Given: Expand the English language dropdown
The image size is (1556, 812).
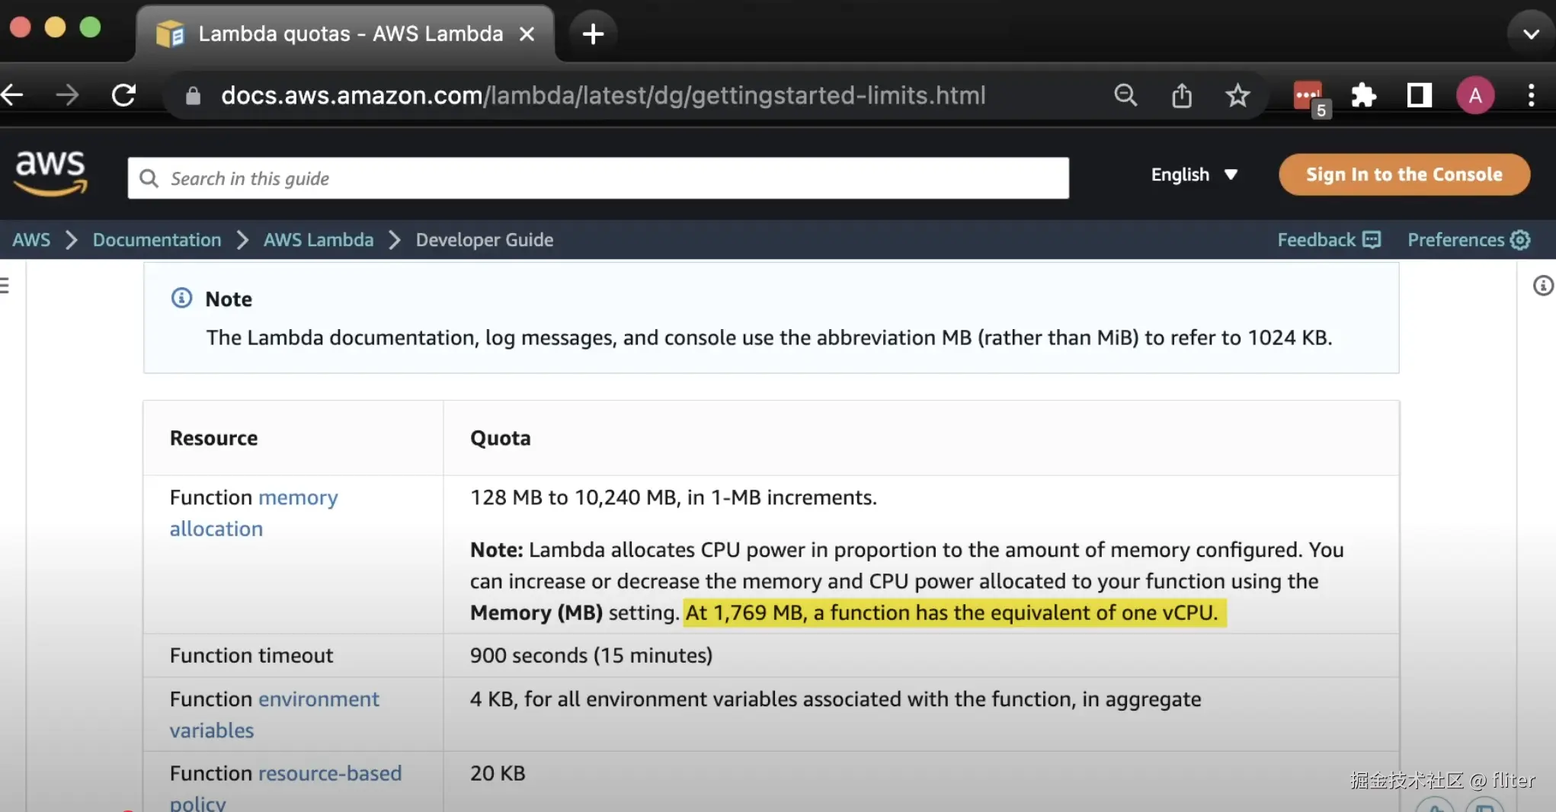Looking at the screenshot, I should coord(1193,174).
